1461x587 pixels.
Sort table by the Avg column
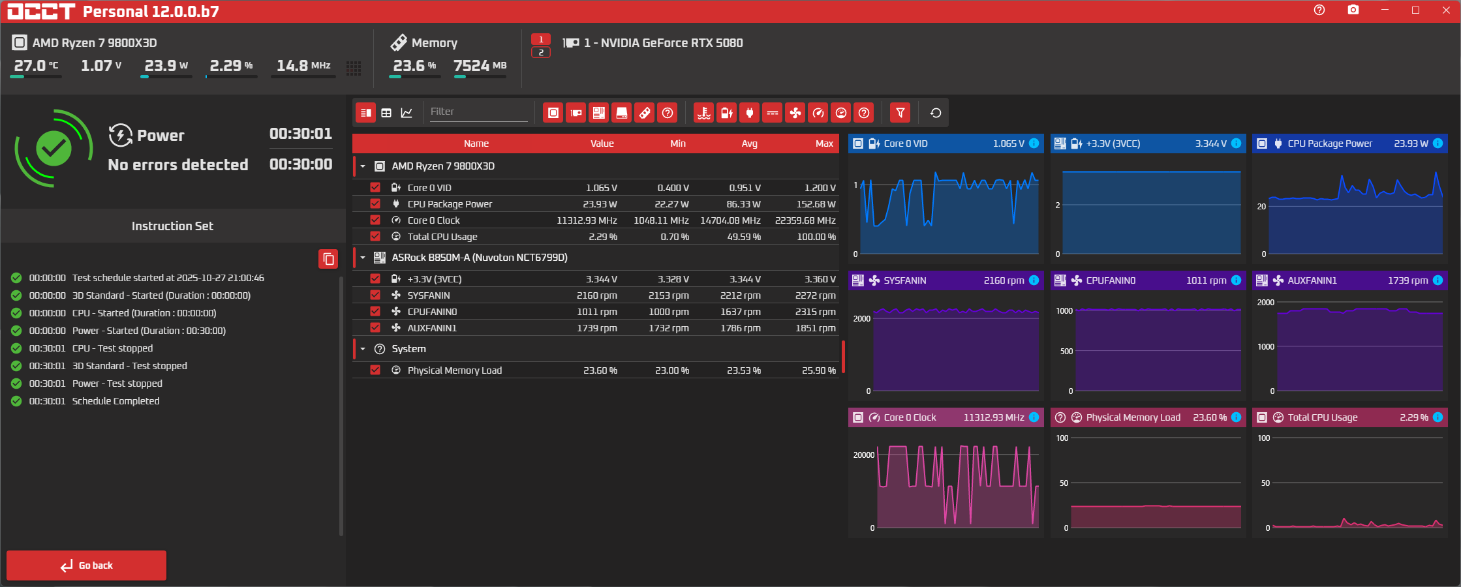pos(749,143)
